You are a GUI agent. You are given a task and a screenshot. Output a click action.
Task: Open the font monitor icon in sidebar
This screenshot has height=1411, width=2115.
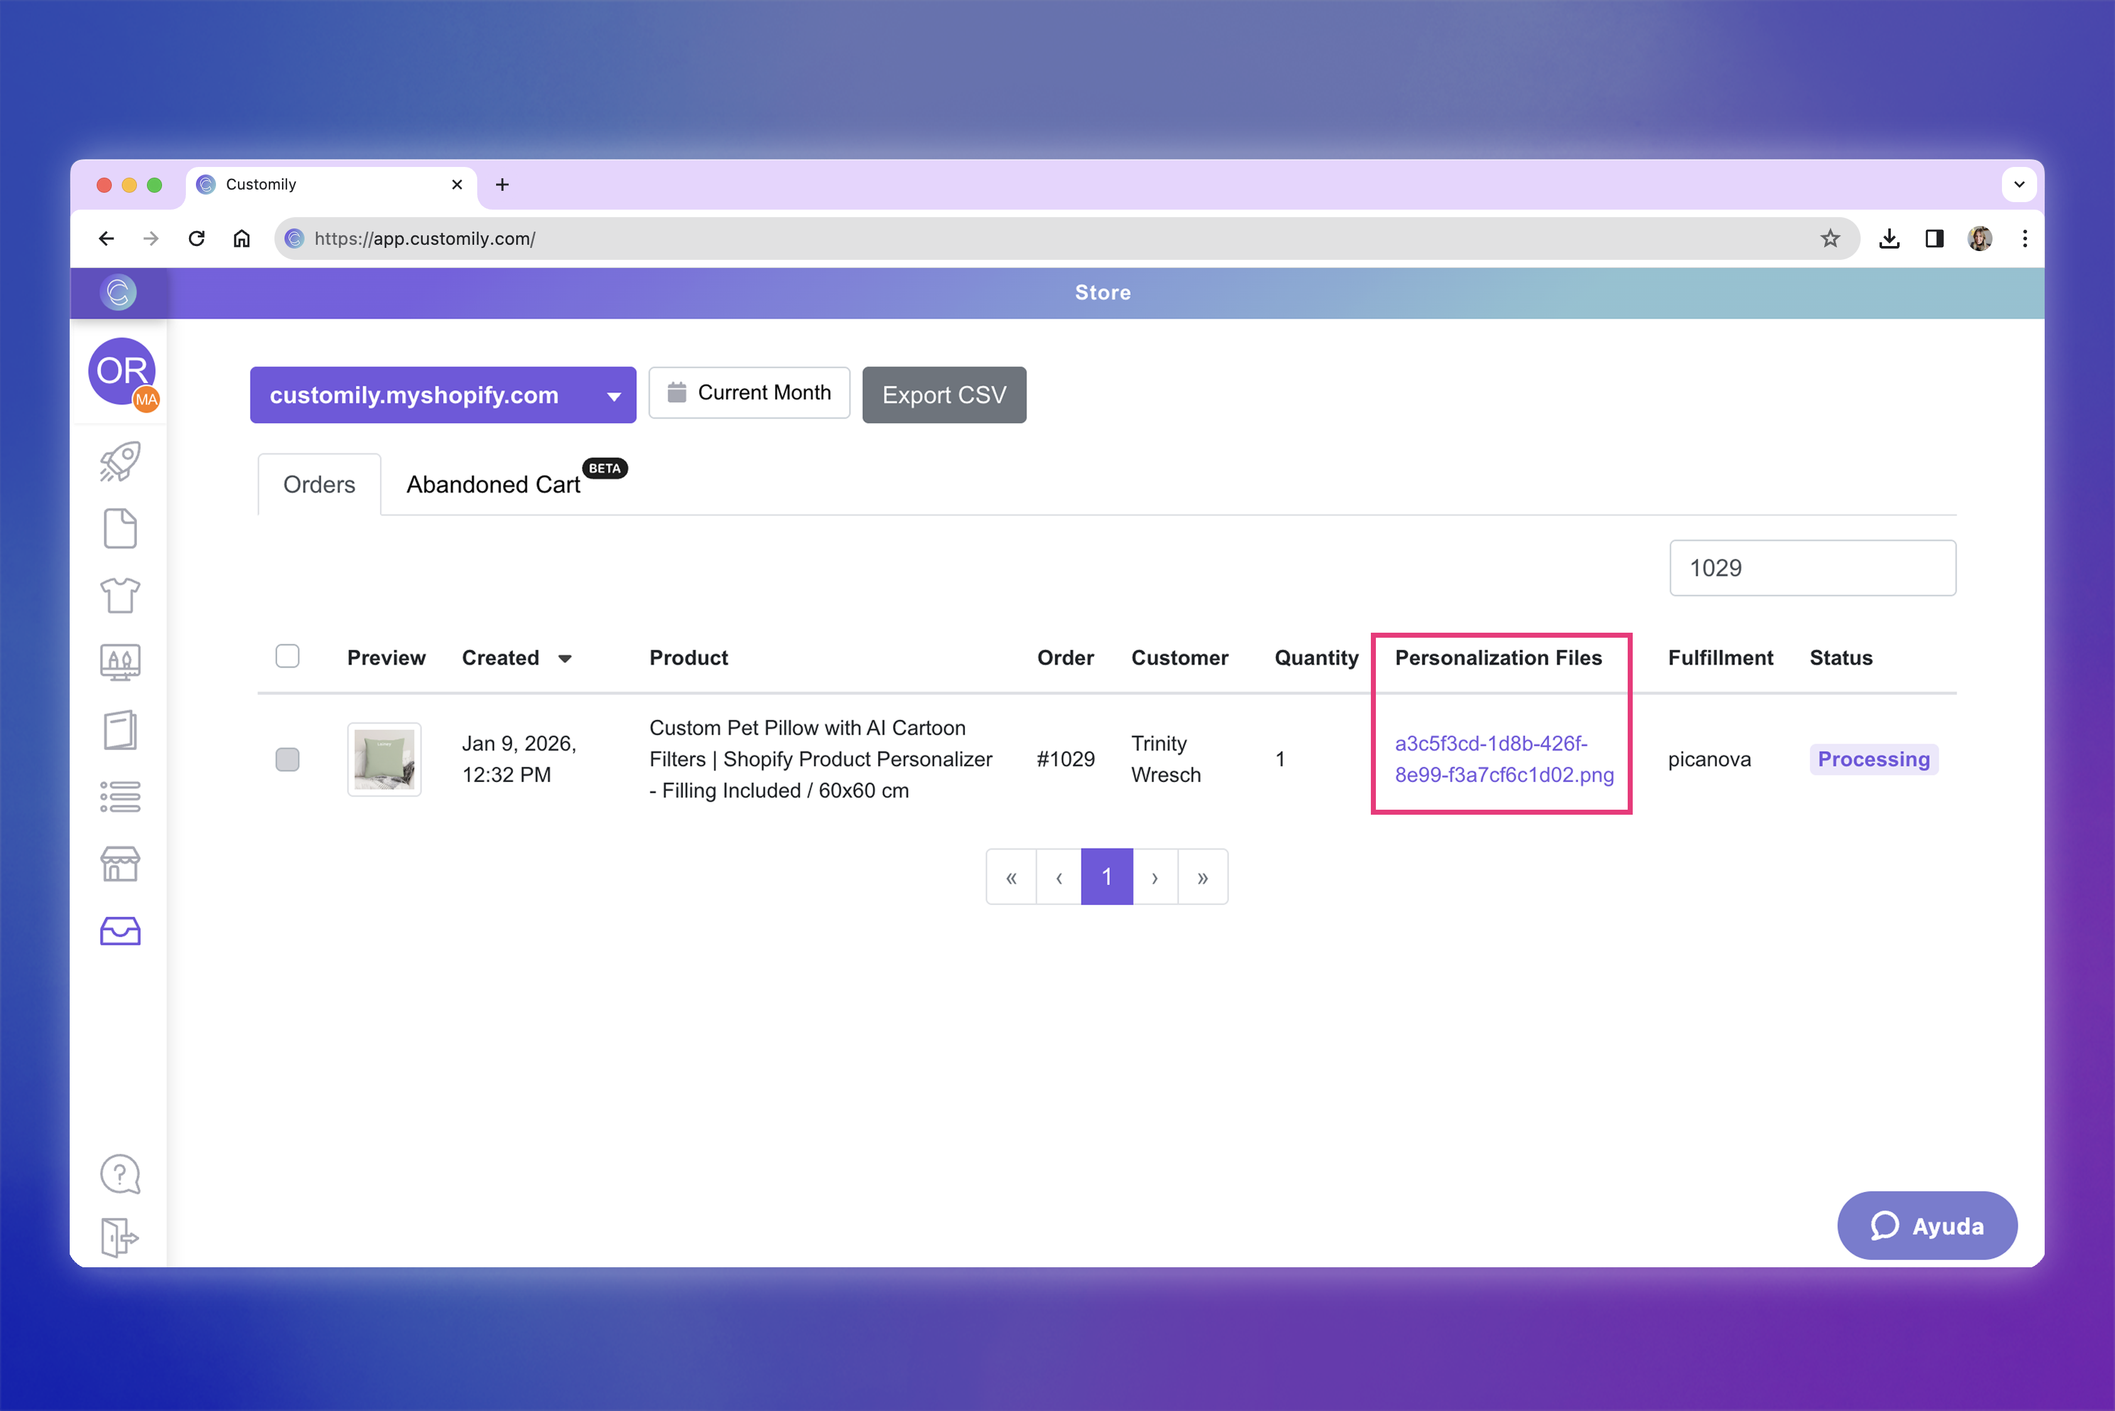point(120,662)
